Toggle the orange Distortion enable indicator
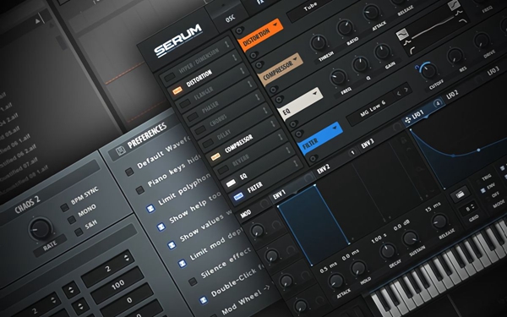Screen dimensions: 507x317 coord(177,90)
